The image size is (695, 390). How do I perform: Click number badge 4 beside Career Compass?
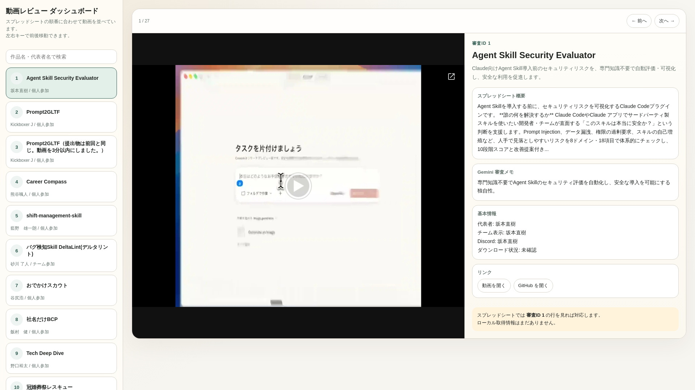16,182
